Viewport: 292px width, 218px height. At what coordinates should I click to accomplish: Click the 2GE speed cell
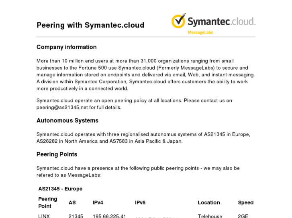243,216
